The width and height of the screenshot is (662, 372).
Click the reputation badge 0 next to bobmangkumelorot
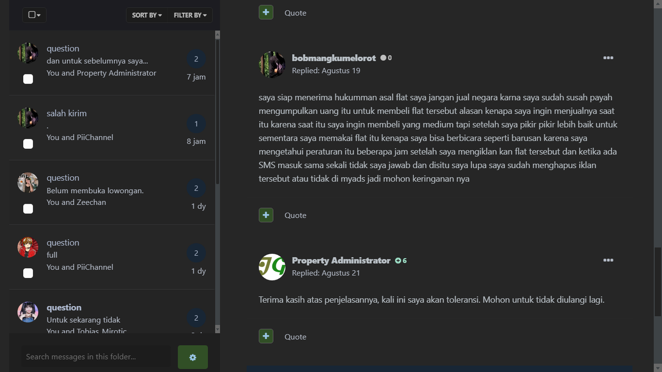(386, 58)
